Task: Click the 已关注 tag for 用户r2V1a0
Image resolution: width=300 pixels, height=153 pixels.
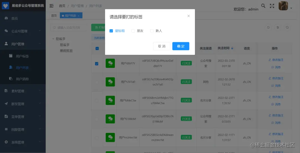Action: coord(186,82)
